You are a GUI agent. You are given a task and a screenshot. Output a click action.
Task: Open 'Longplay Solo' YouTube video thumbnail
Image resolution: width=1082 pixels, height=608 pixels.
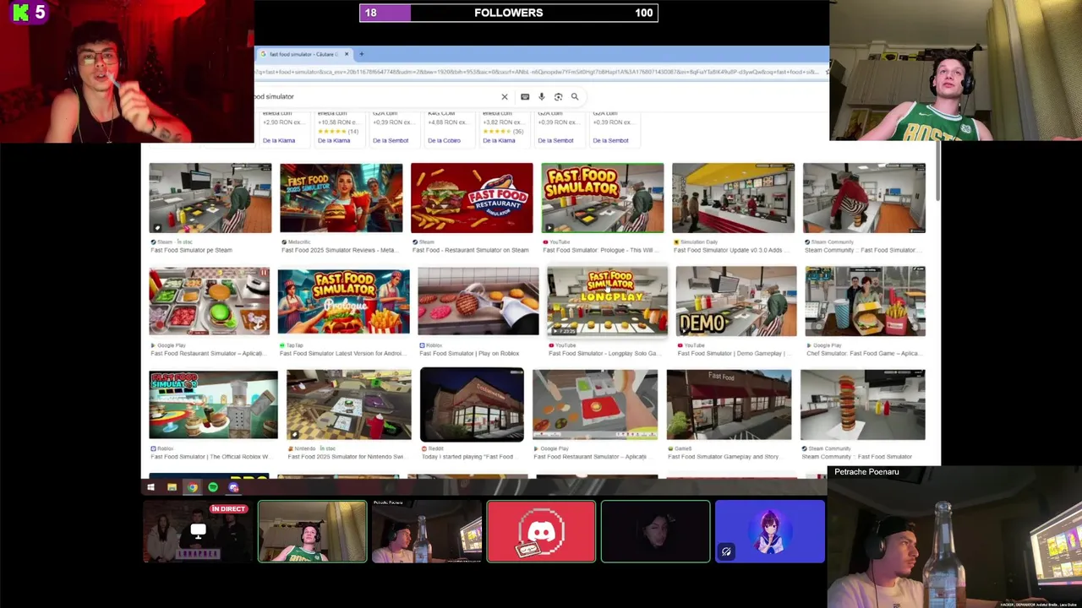pos(607,301)
